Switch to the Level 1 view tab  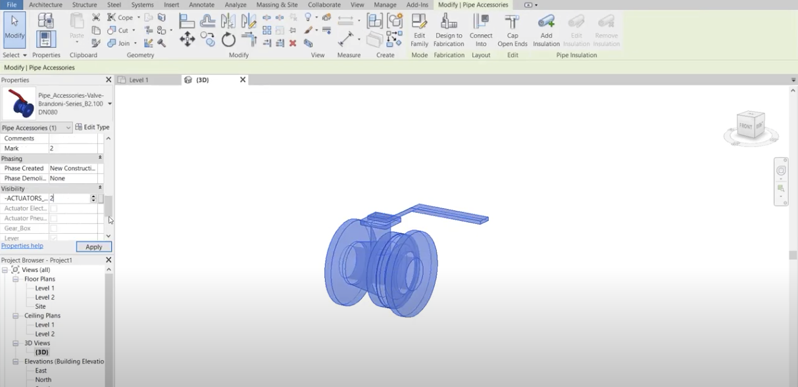[138, 80]
